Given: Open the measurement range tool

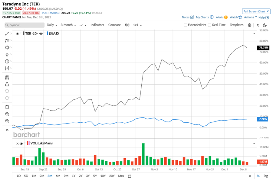Looking at the screenshot, I should click(x=7, y=68).
